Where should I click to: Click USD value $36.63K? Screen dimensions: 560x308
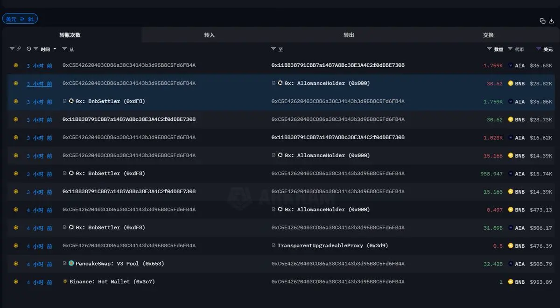click(541, 65)
